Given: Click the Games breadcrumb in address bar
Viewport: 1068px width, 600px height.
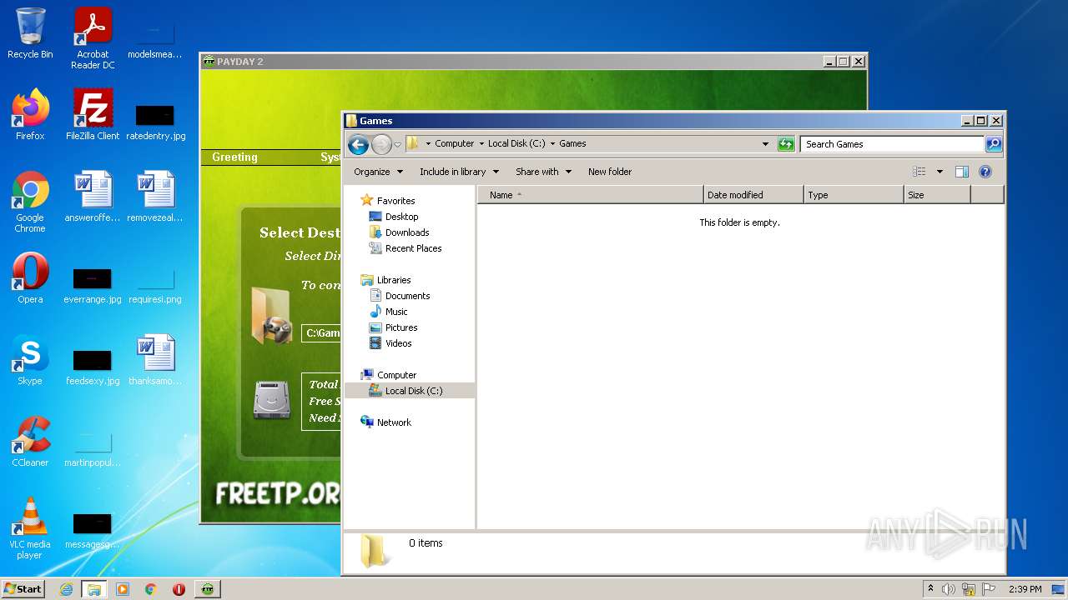Looking at the screenshot, I should click(572, 144).
